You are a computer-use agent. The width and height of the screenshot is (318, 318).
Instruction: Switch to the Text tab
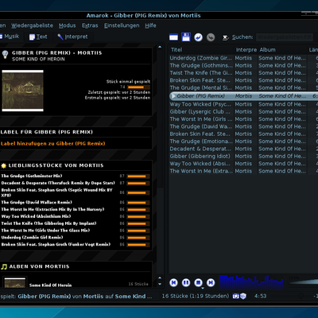[x=38, y=37]
